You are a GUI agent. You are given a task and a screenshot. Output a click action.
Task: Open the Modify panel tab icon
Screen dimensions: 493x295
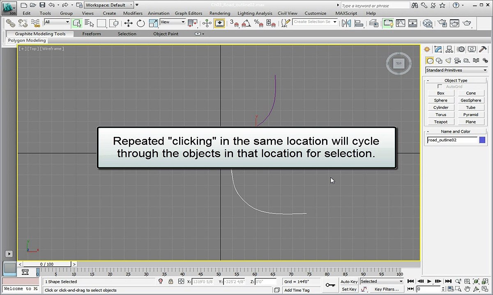point(438,49)
